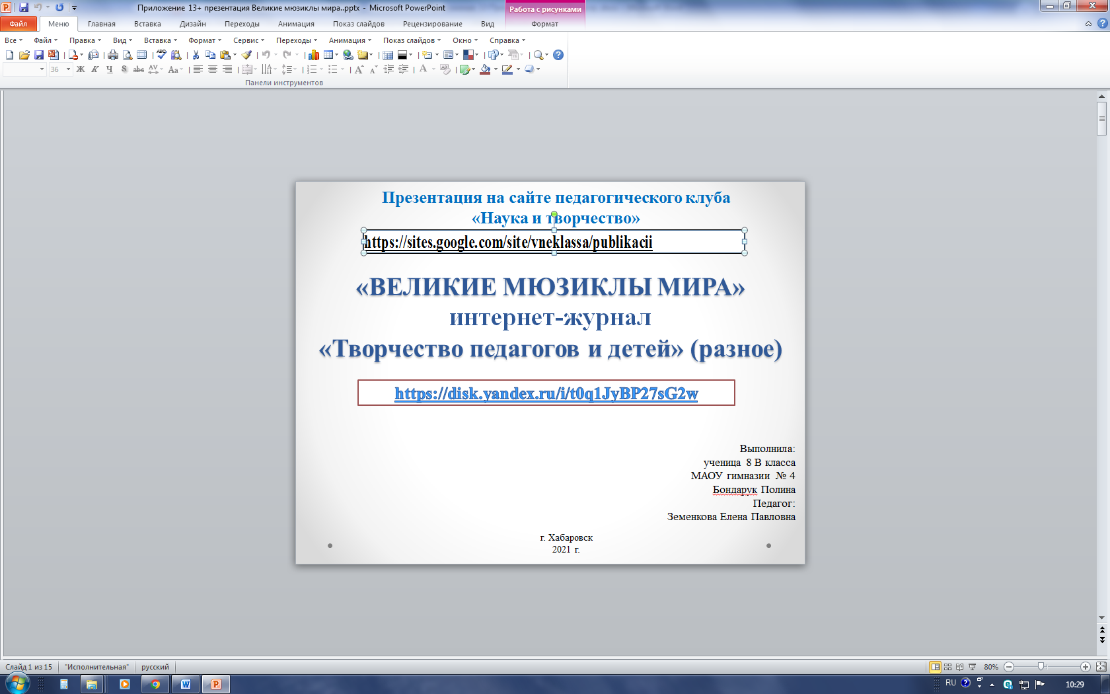This screenshot has height=694, width=1110.
Task: Open the numbered list dropdown arrow
Action: pyautogui.click(x=322, y=69)
